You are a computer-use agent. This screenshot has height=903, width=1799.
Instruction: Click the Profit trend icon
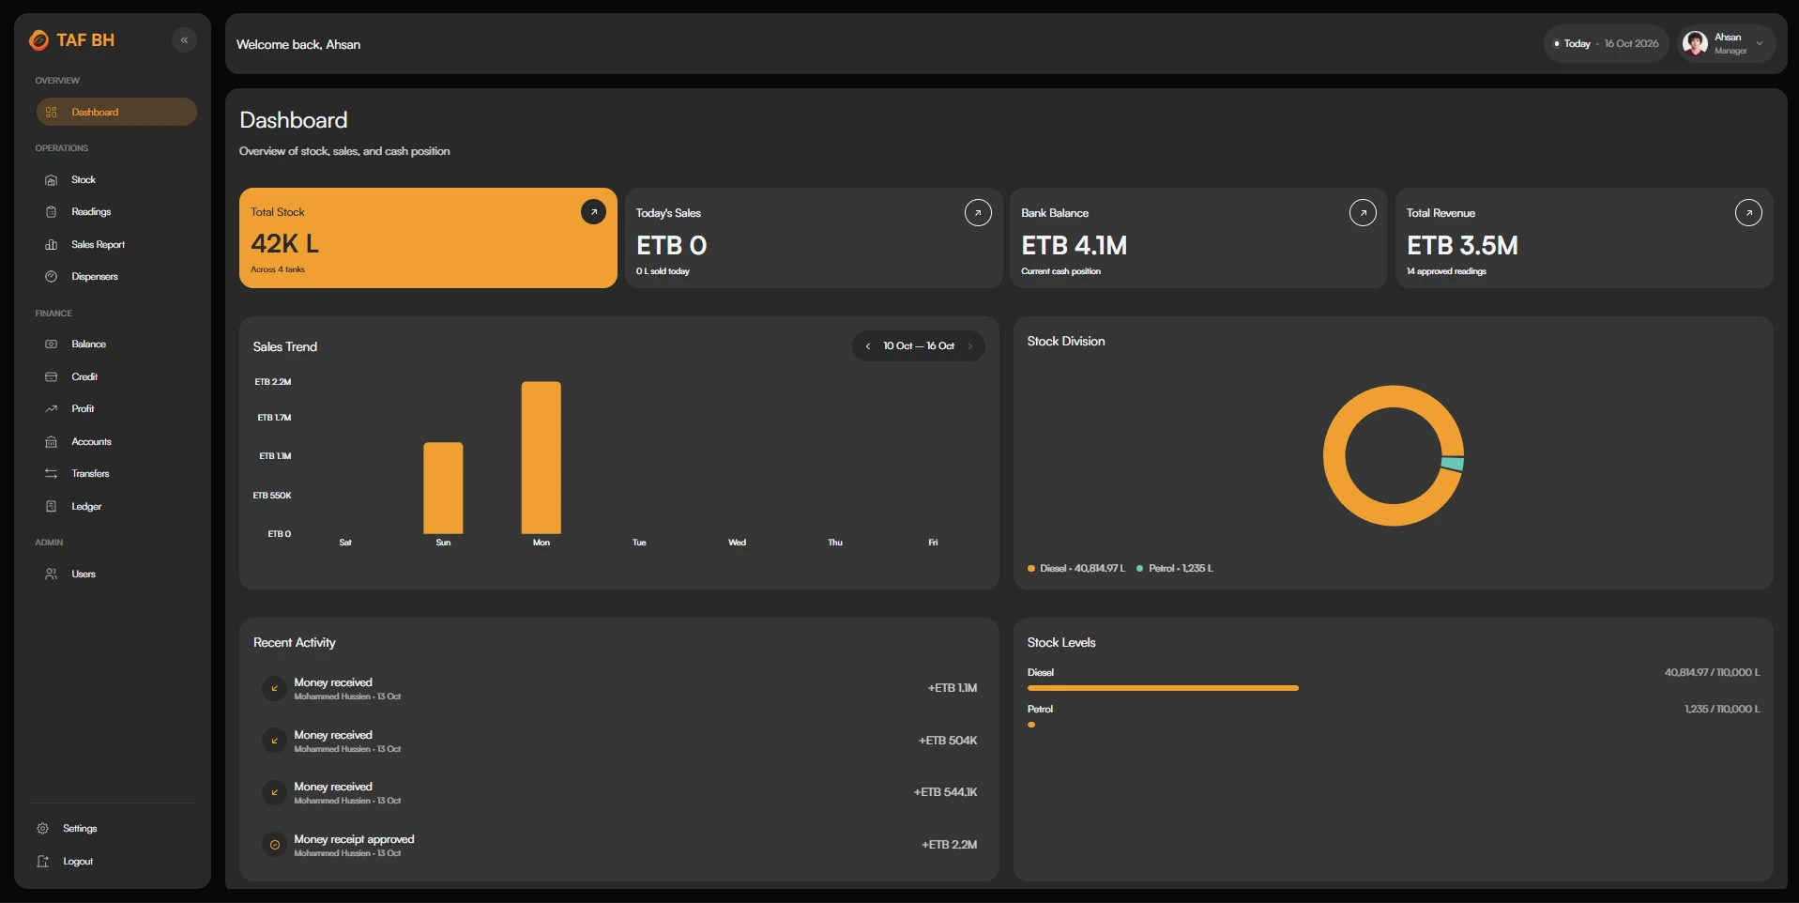click(x=52, y=409)
